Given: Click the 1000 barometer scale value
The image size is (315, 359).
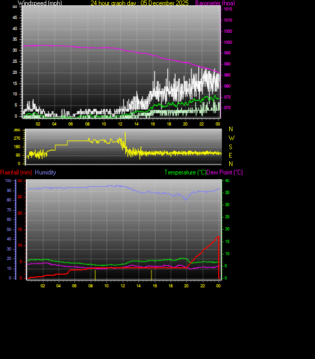Looking at the screenshot, I should point(228,42).
